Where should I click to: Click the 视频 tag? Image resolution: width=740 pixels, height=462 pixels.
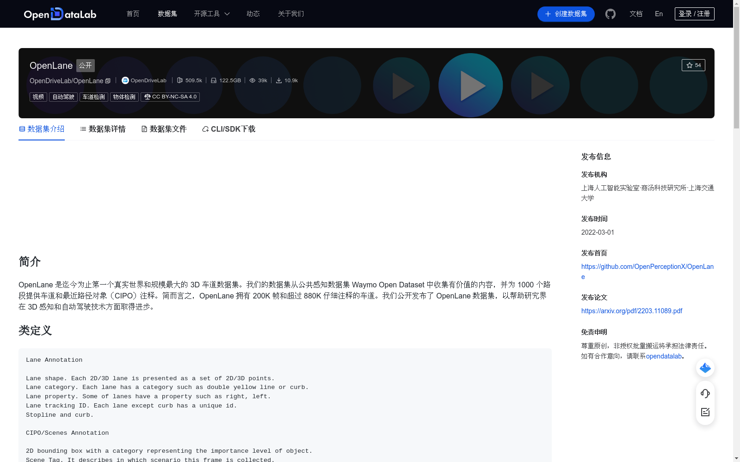click(x=38, y=97)
